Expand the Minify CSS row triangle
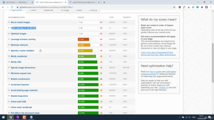Image resolution: width=214 pixels, height=120 pixels. 9,62
